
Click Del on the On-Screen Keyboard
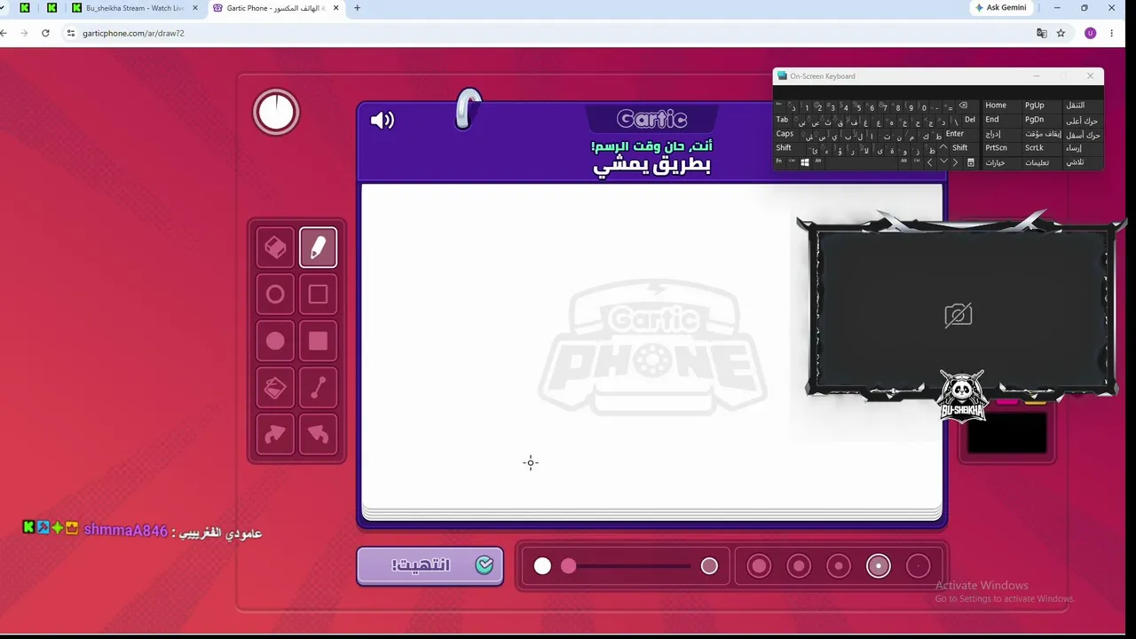coord(970,120)
